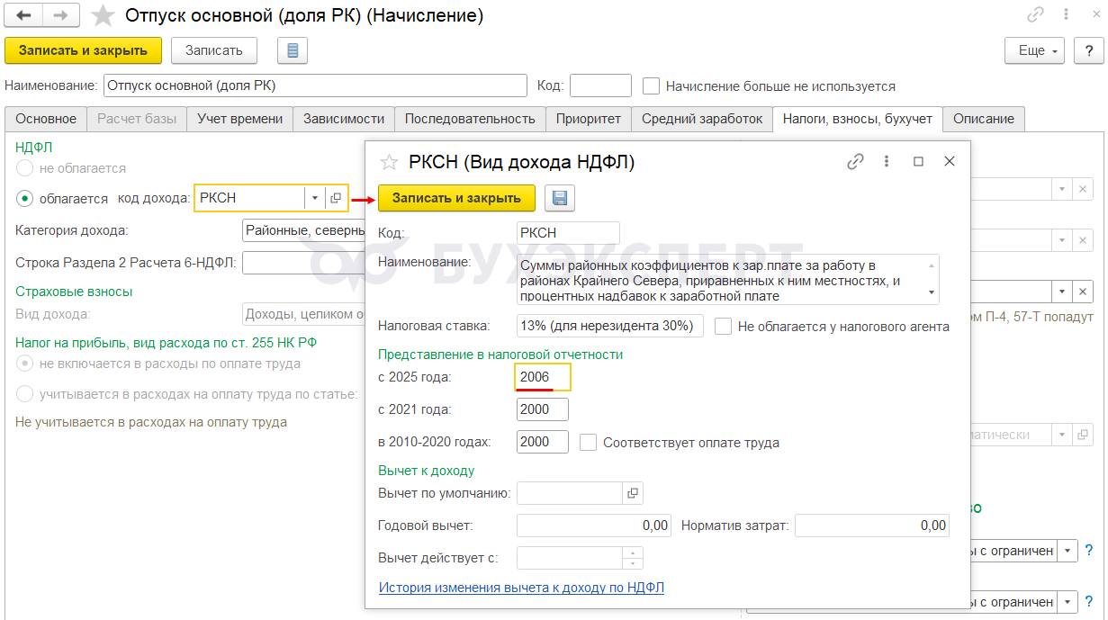Open the Еще dropdown menu
Screen dimensions: 1108x620
coord(1034,50)
